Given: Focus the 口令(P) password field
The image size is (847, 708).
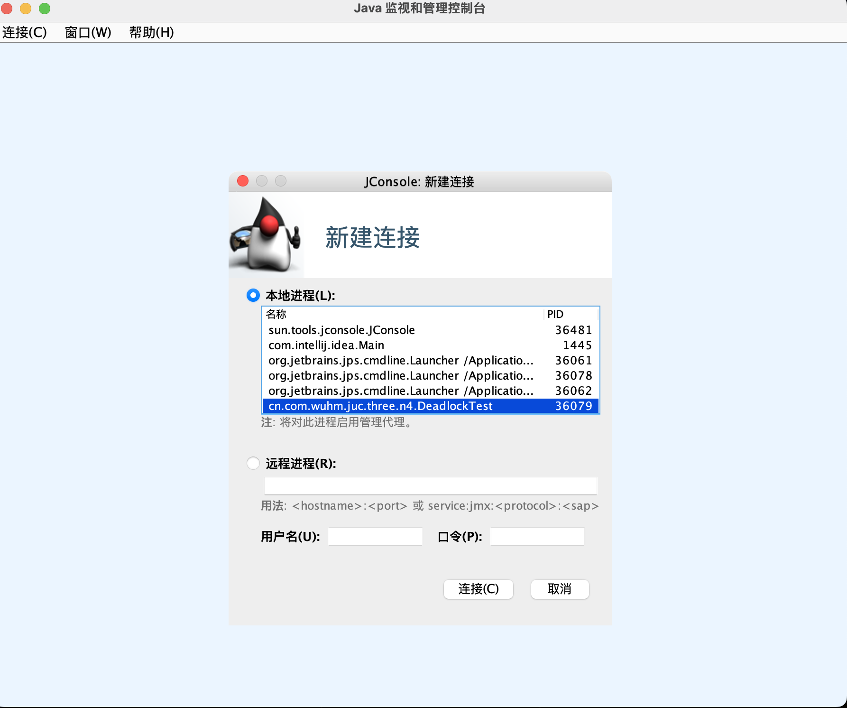Looking at the screenshot, I should point(538,536).
